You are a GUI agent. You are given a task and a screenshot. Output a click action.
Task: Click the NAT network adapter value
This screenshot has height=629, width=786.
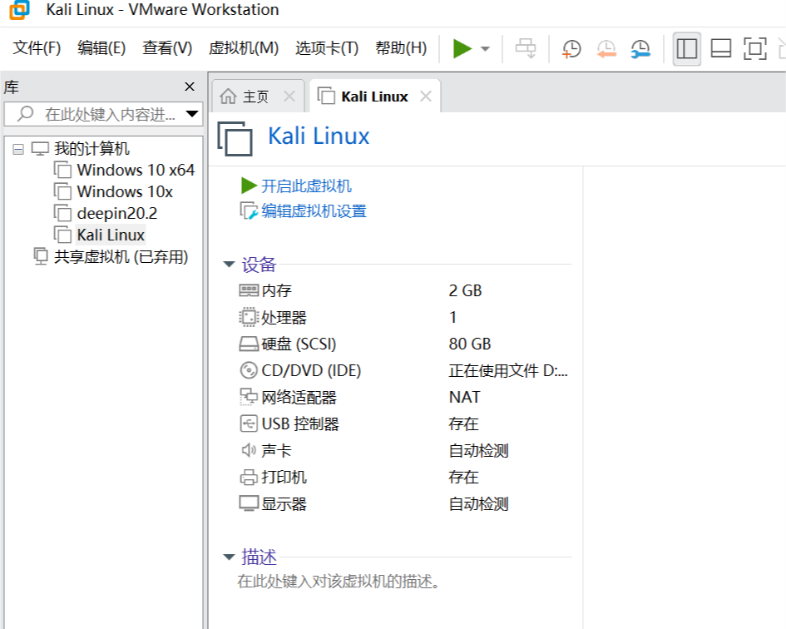point(464,397)
